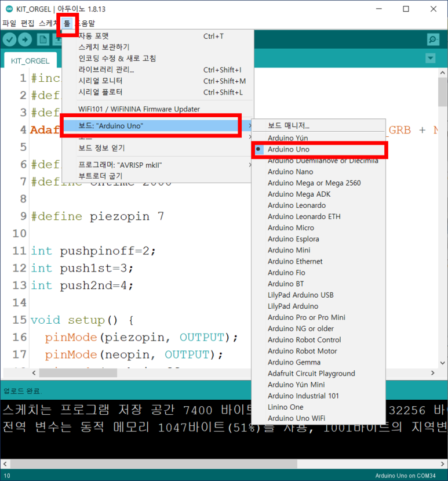Select Arduino Pro or Pro Mini board

[318, 317]
